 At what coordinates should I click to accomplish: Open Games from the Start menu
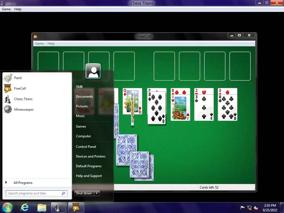coord(81,126)
